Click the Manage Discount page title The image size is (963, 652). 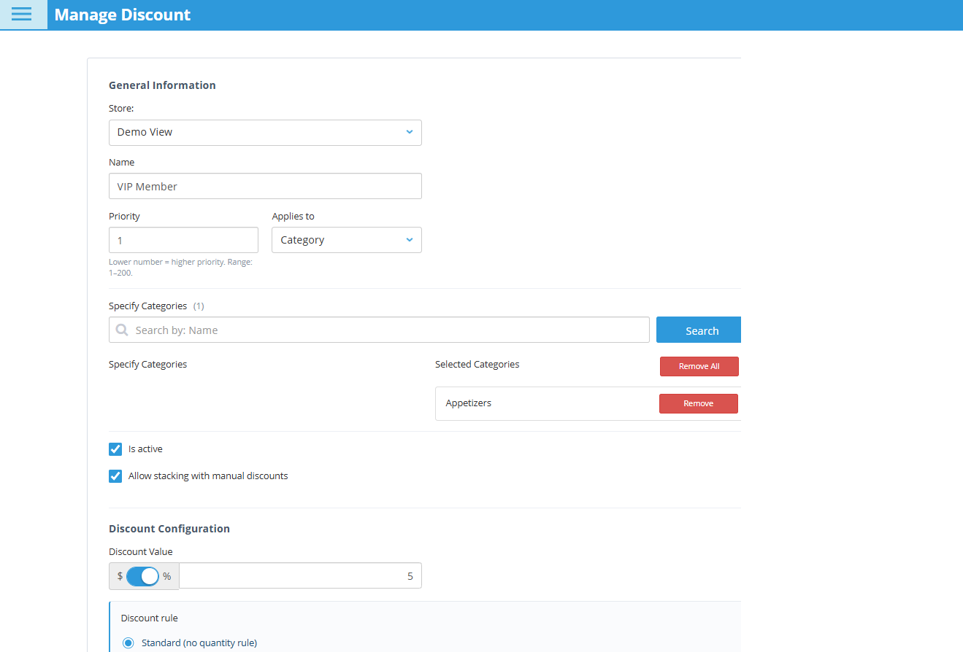123,15
